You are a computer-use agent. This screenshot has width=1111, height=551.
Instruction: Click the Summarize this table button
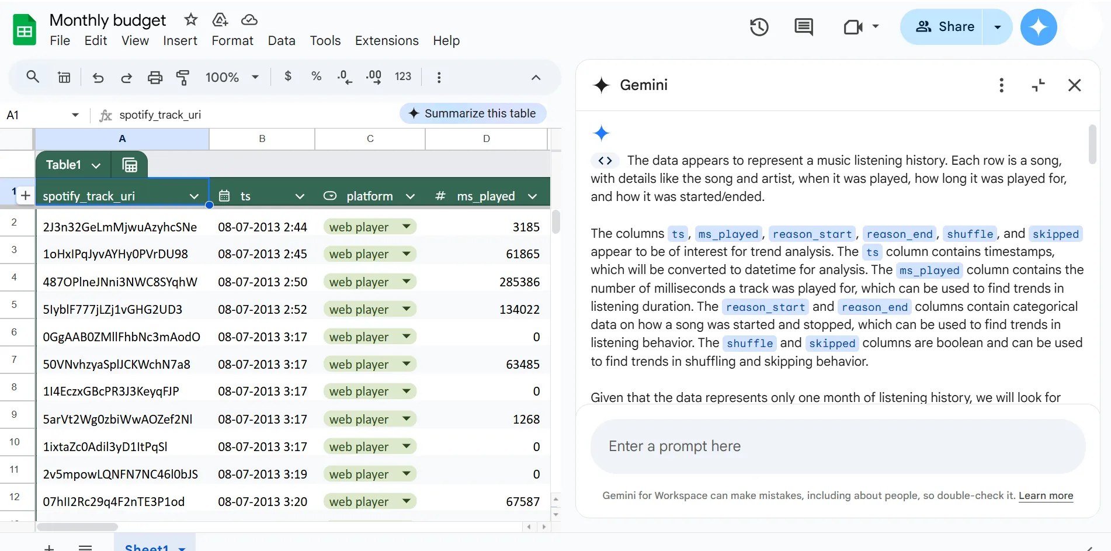[473, 113]
